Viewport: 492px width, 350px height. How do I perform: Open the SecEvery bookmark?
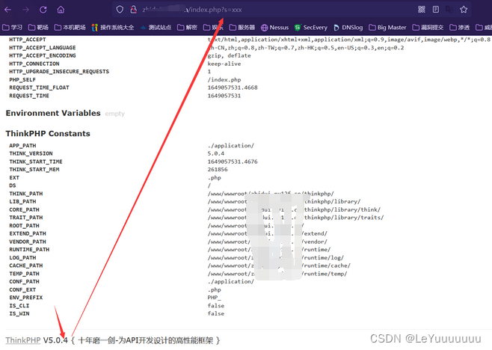(311, 28)
